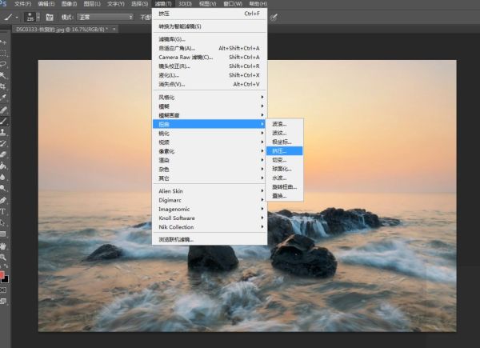The image size is (480, 348).
Task: Open the Brush tool preset picker
Action: coord(10,17)
